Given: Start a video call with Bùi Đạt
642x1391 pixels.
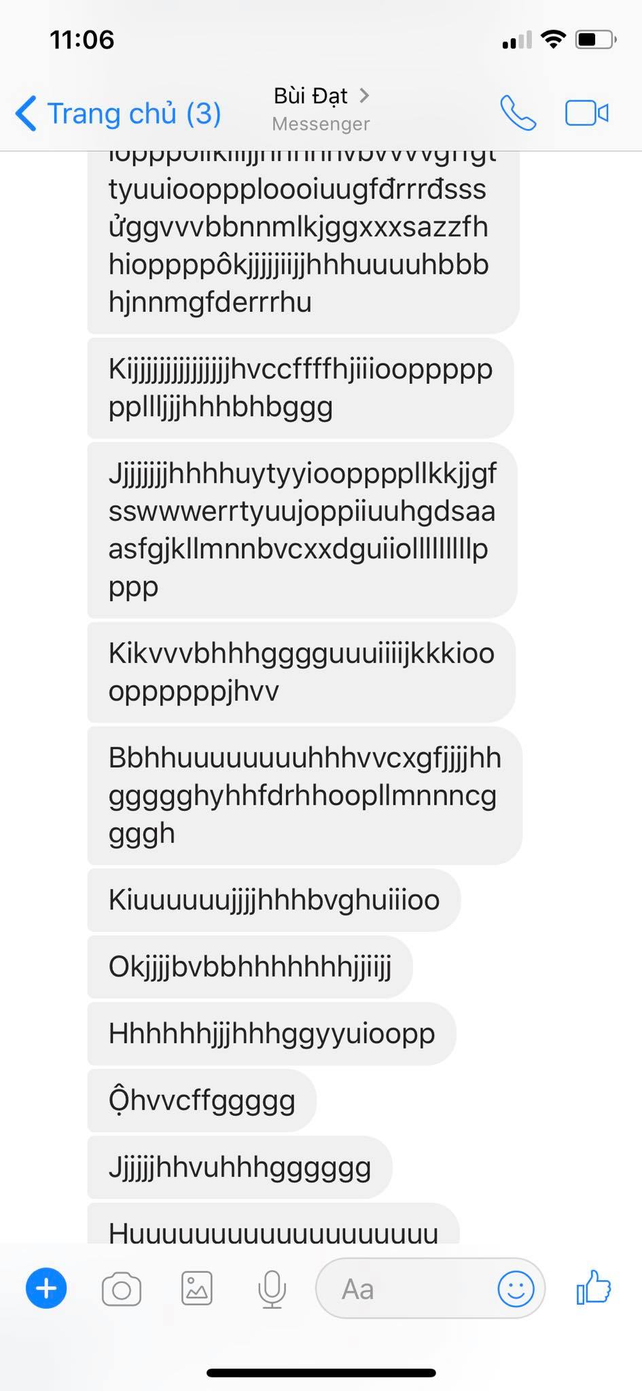Looking at the screenshot, I should click(587, 113).
